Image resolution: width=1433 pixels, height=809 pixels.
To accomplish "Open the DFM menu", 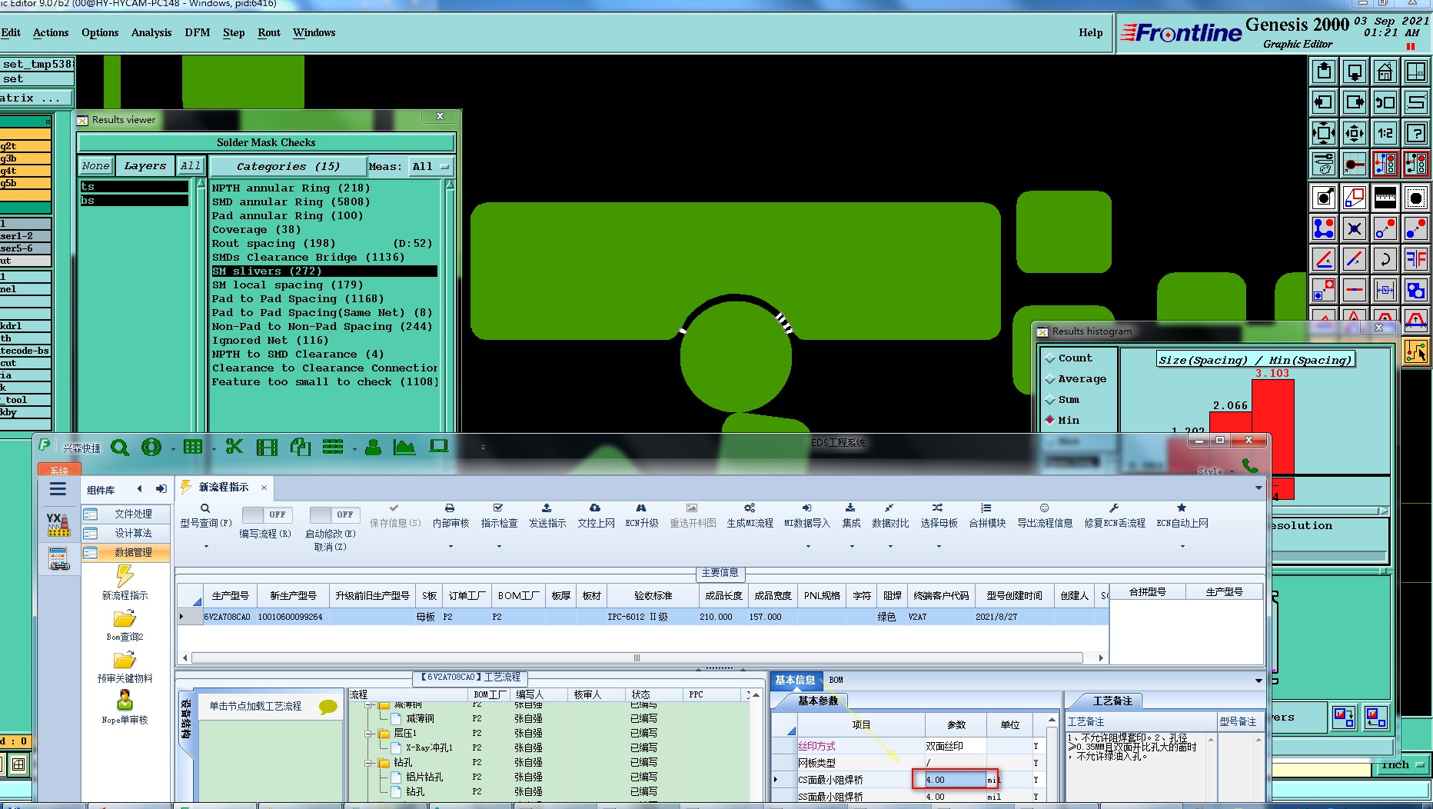I will click(198, 32).
